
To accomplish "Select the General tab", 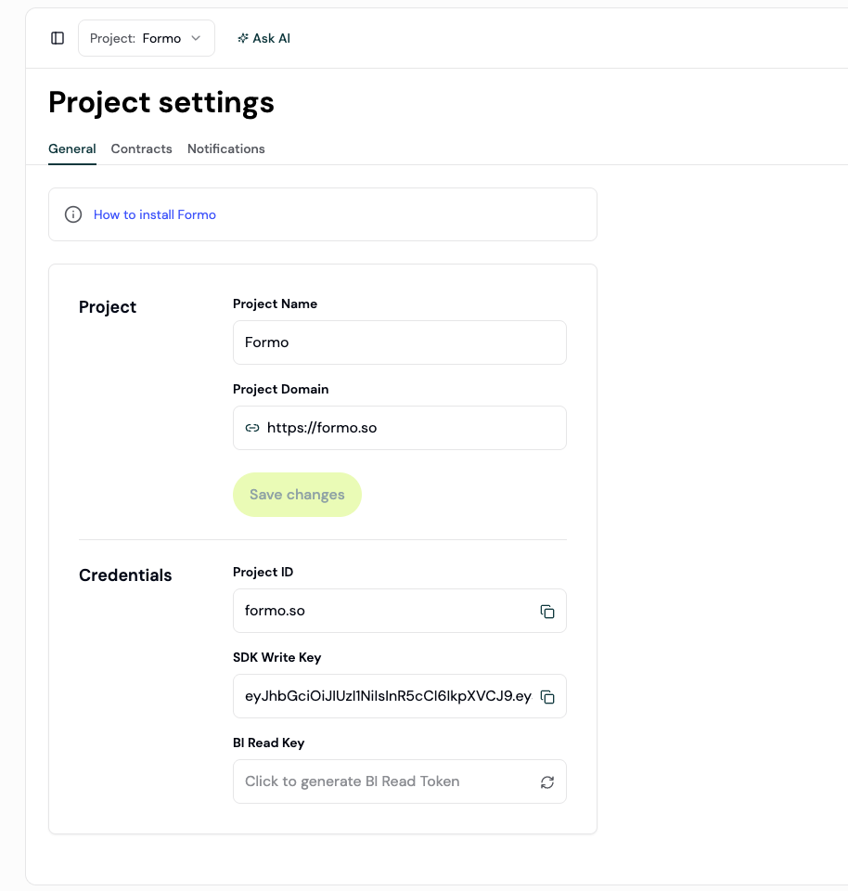I will [x=71, y=148].
